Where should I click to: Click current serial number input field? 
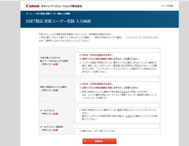point(118,79)
